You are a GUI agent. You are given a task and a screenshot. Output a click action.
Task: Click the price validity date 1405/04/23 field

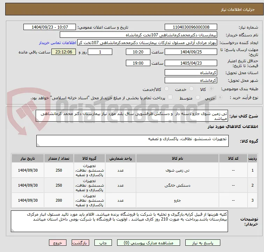(x=191, y=63)
